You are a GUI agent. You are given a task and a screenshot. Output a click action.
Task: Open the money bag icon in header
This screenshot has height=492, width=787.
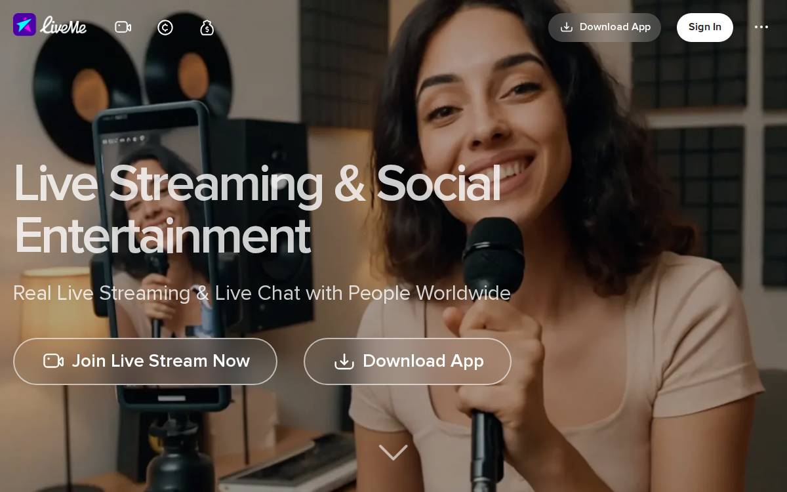click(x=207, y=27)
